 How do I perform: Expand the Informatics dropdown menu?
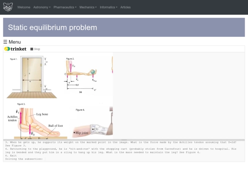(x=108, y=7)
